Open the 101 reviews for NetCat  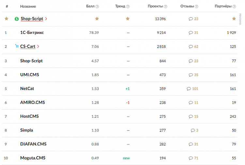click(195, 88)
